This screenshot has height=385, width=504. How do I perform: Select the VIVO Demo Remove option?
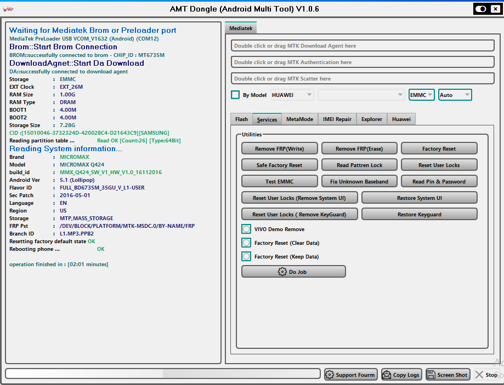click(x=246, y=229)
